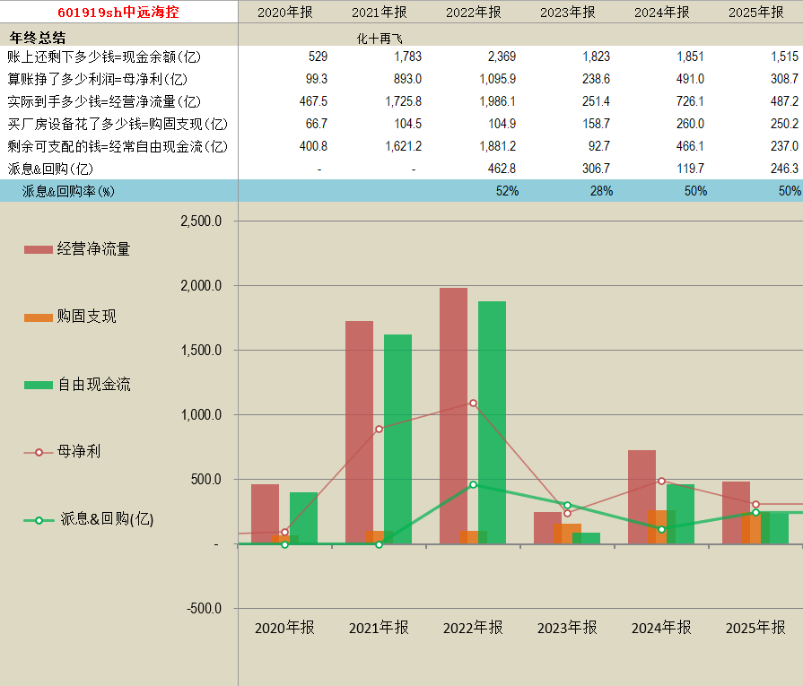803x686 pixels.
Task: Select the 派息&回购率(%) row label
Action: (68, 191)
